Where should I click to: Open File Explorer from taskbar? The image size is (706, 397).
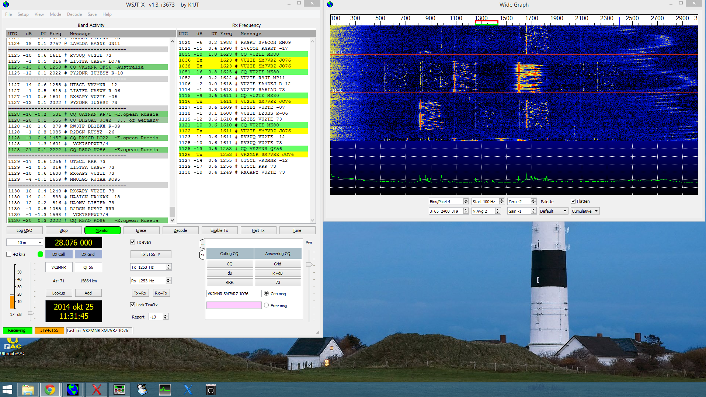[x=28, y=389]
